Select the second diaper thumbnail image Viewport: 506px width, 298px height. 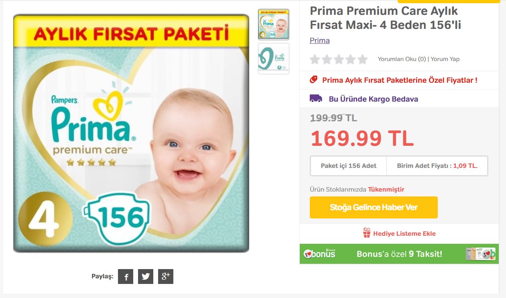274,59
